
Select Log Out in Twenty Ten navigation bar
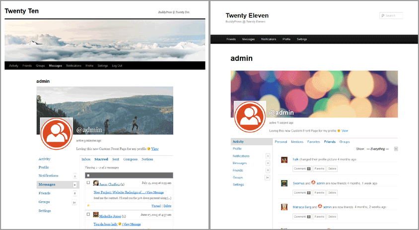pyautogui.click(x=117, y=65)
